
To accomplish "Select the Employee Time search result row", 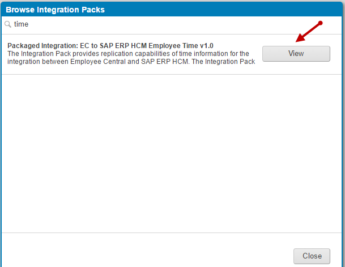I will point(172,54).
